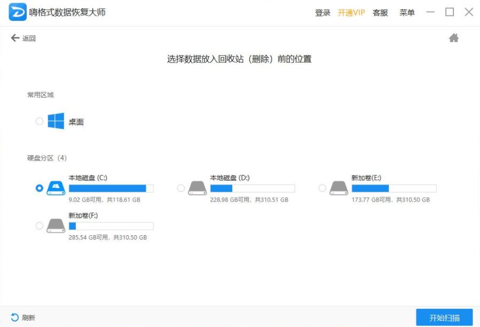Screen dimensions: 480x327
Task: Click the Windows desktop logo icon
Action: (x=56, y=121)
